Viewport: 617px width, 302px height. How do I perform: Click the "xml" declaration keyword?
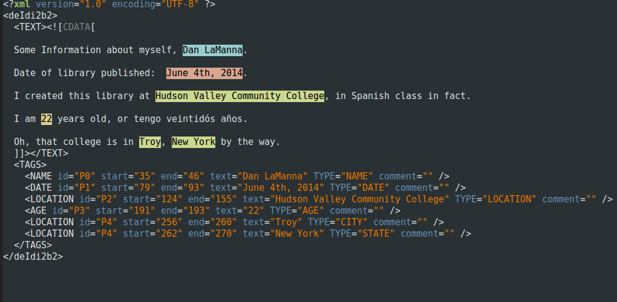click(x=22, y=5)
